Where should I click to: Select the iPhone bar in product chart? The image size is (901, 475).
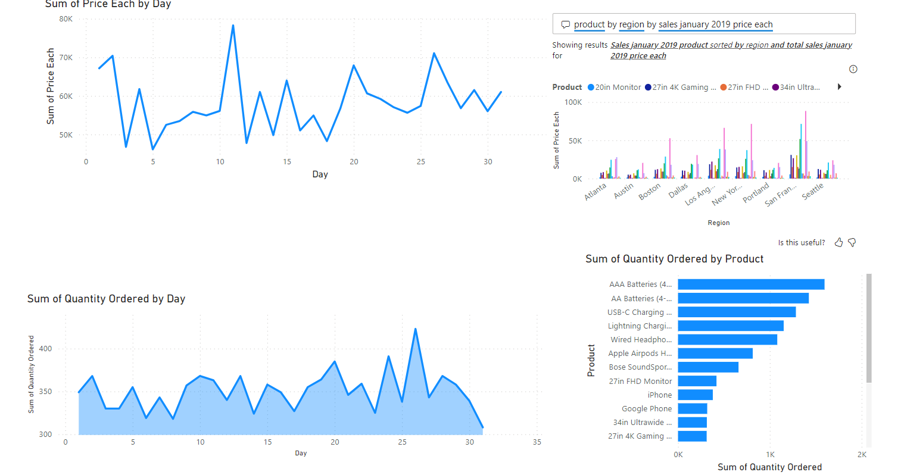(x=695, y=395)
